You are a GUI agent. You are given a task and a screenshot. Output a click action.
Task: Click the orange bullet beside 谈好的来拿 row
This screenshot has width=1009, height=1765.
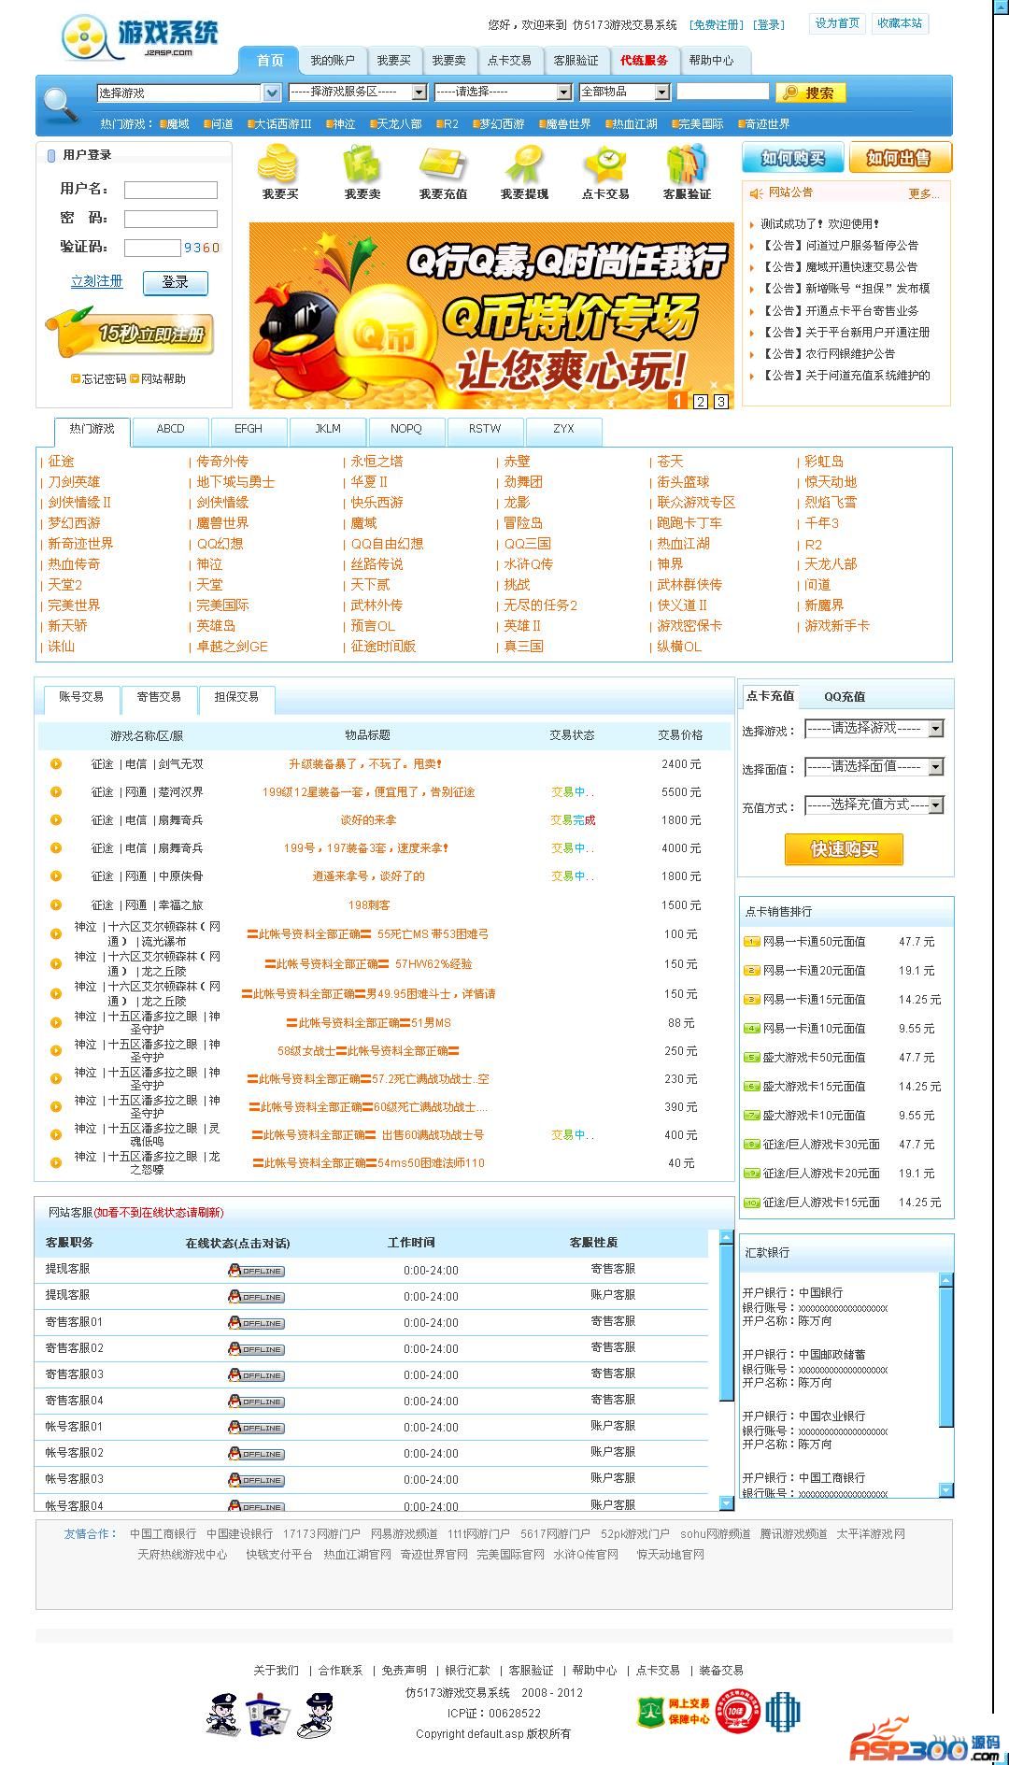point(56,820)
